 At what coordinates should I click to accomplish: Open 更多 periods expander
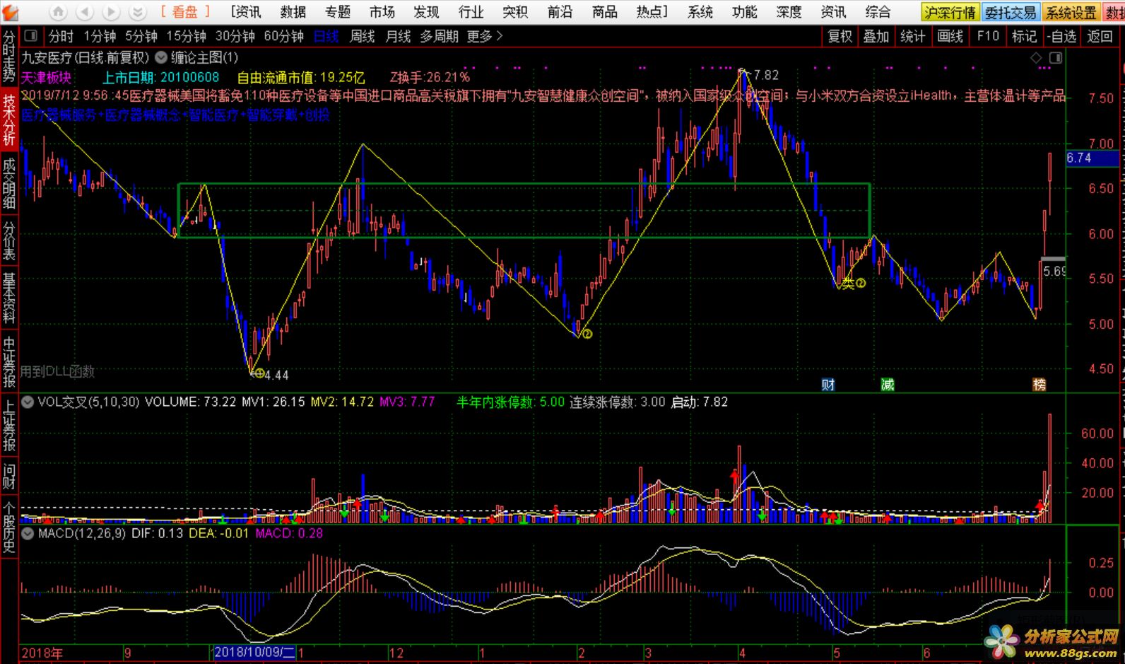(x=485, y=36)
